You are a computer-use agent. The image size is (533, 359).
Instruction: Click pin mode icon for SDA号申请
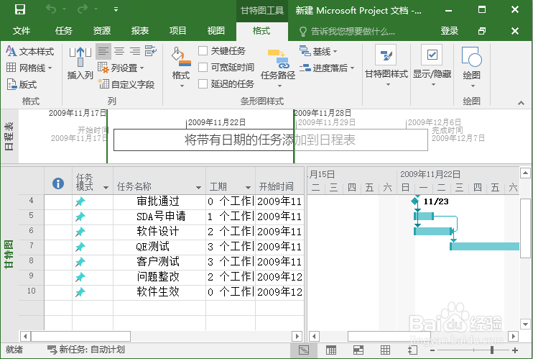pyautogui.click(x=80, y=217)
